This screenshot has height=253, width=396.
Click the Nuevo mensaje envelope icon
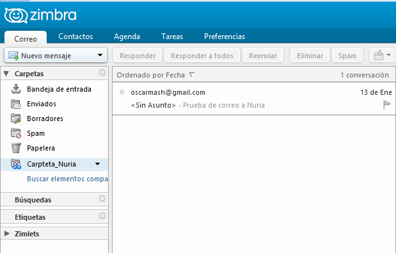(13, 55)
